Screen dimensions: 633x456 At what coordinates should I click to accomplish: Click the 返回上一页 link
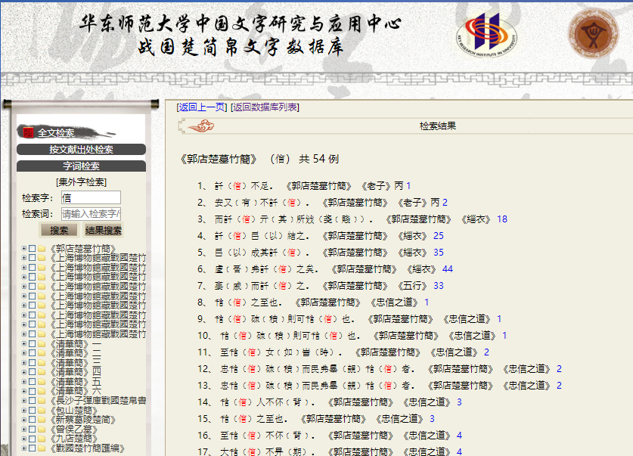point(201,107)
